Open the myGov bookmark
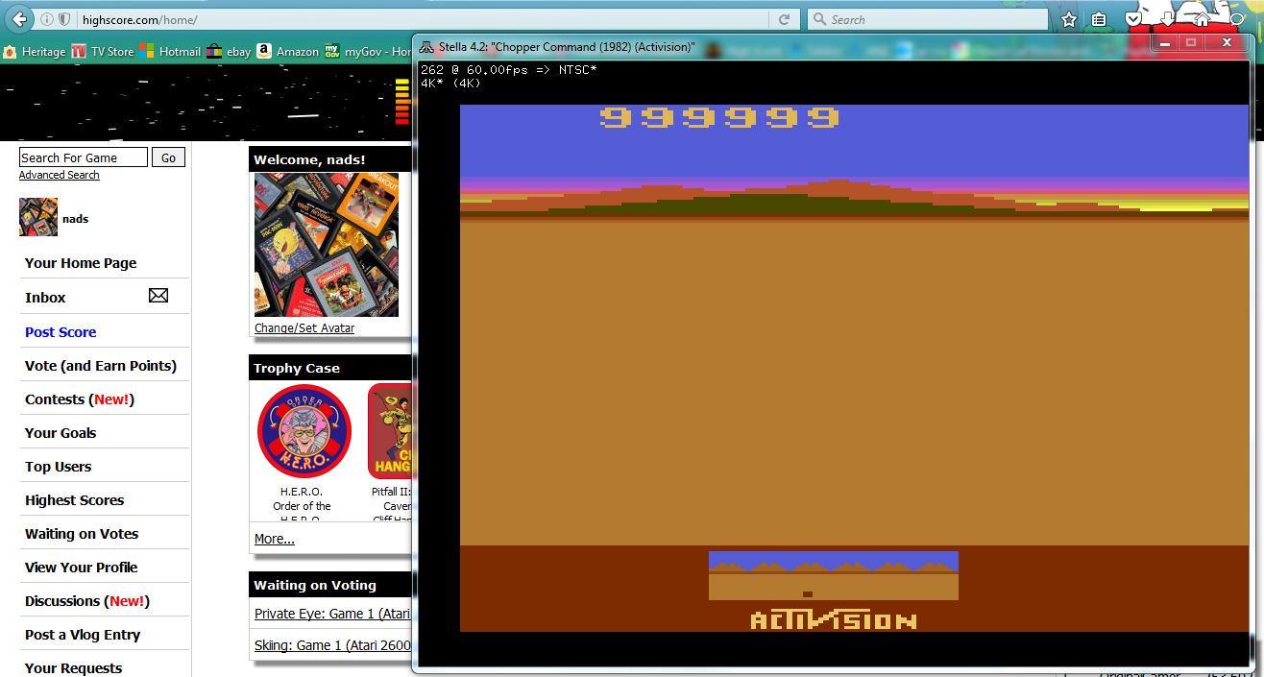This screenshot has height=677, width=1264. pos(367,52)
